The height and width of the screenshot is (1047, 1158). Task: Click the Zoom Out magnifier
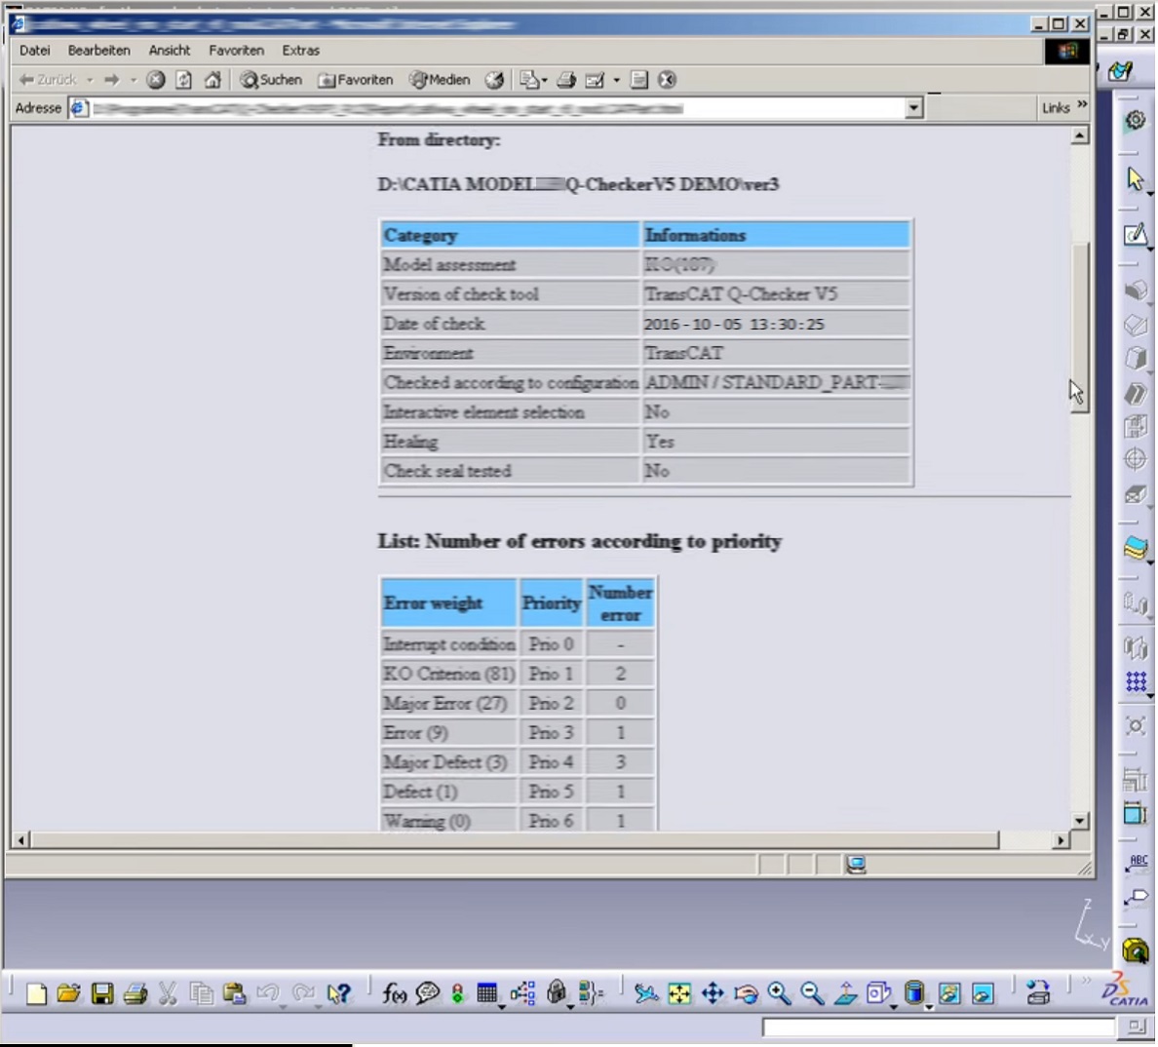click(x=812, y=993)
